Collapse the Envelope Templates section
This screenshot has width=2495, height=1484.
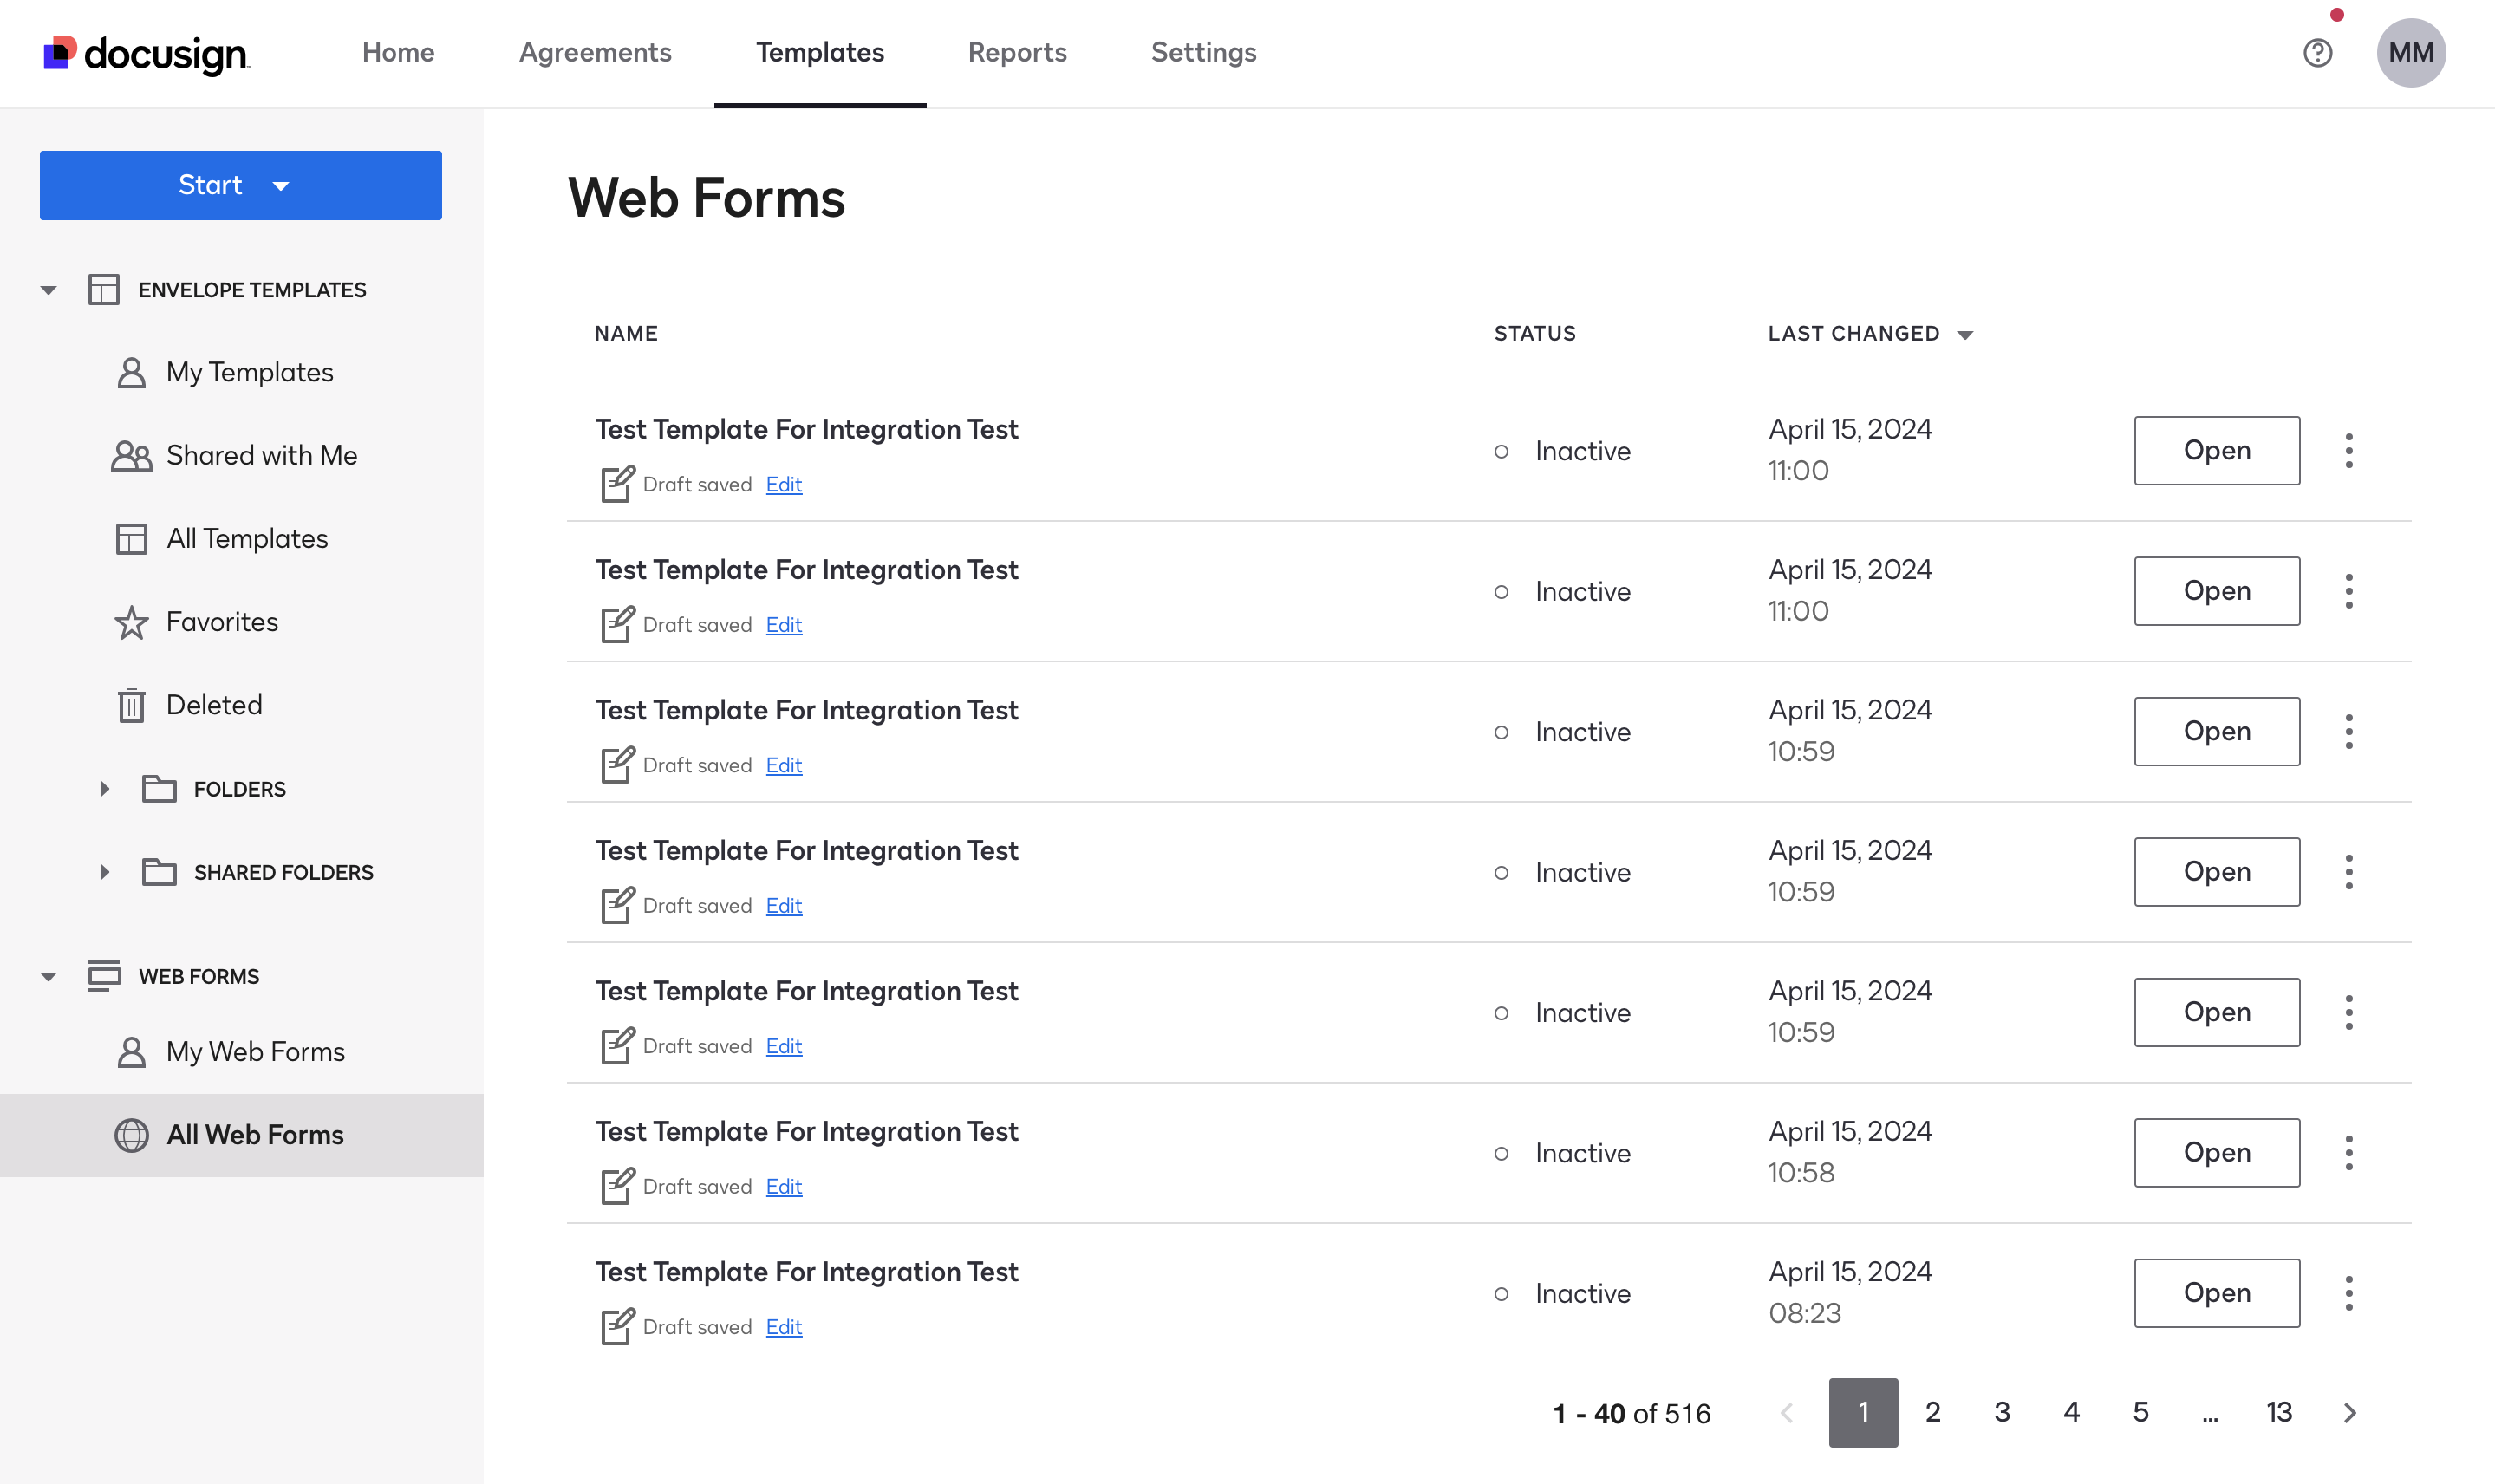click(x=48, y=290)
